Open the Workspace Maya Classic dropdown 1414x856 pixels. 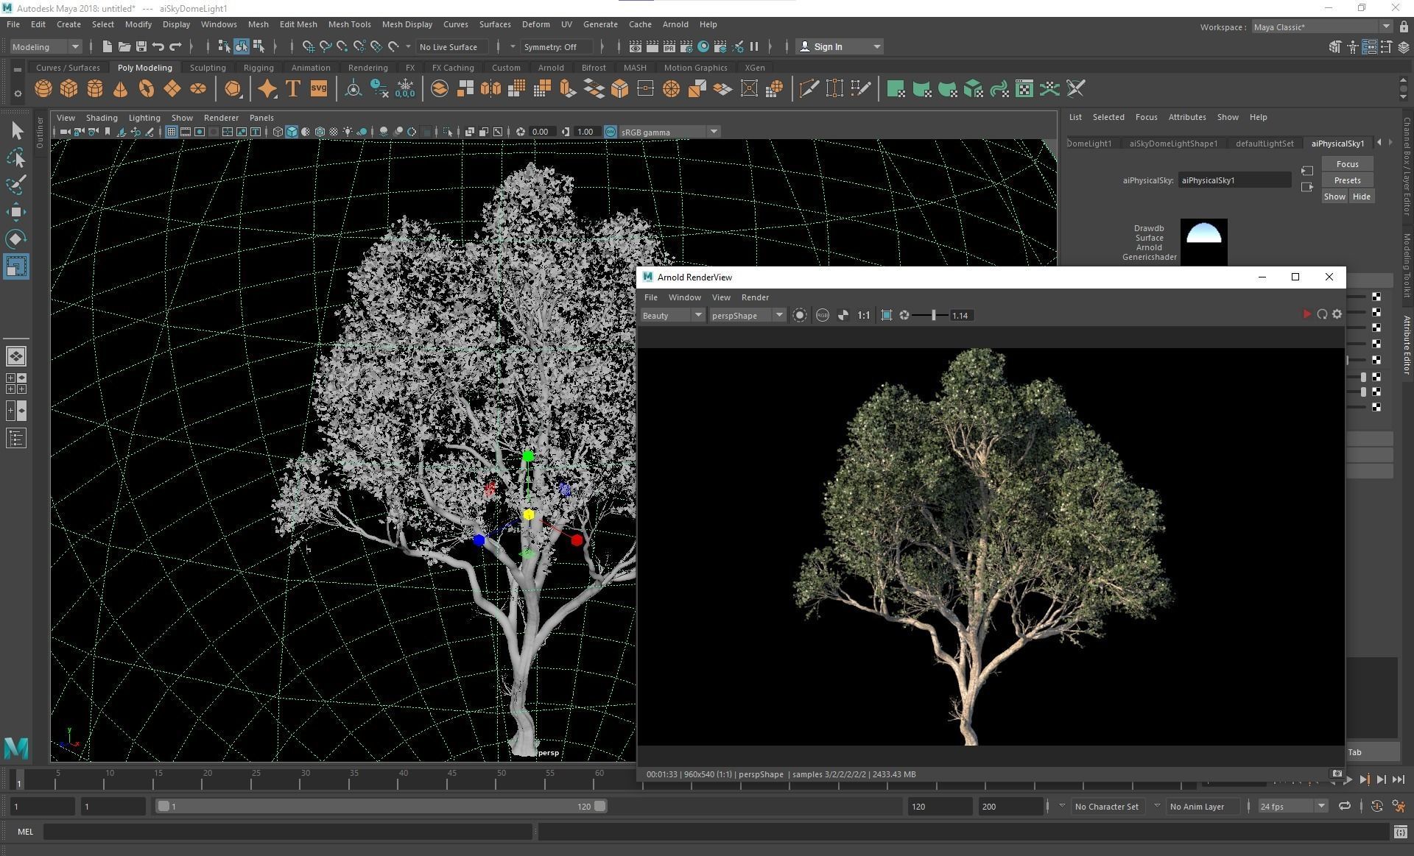[1322, 27]
